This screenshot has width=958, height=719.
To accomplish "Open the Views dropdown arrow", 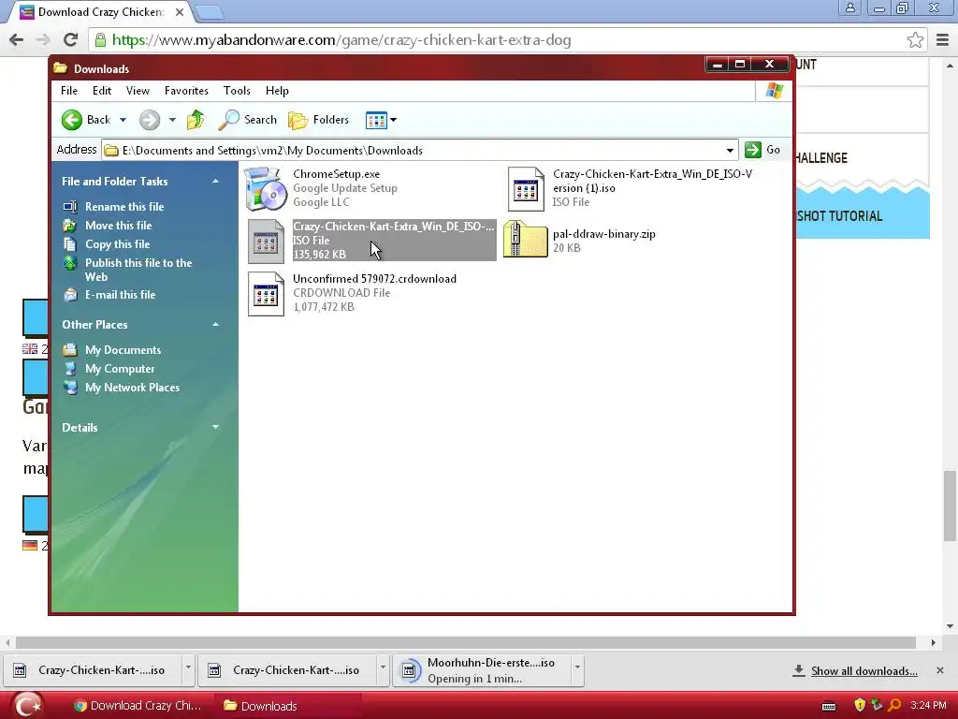I will pyautogui.click(x=394, y=120).
